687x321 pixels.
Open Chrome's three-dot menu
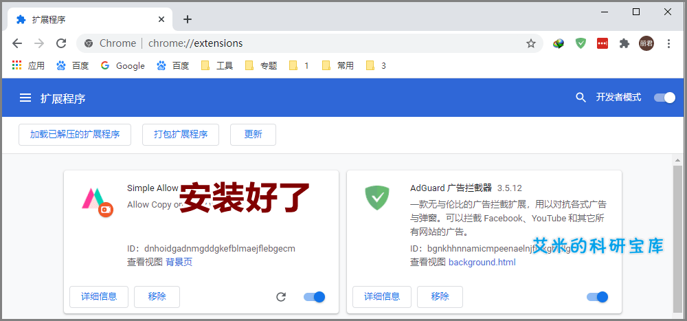668,43
